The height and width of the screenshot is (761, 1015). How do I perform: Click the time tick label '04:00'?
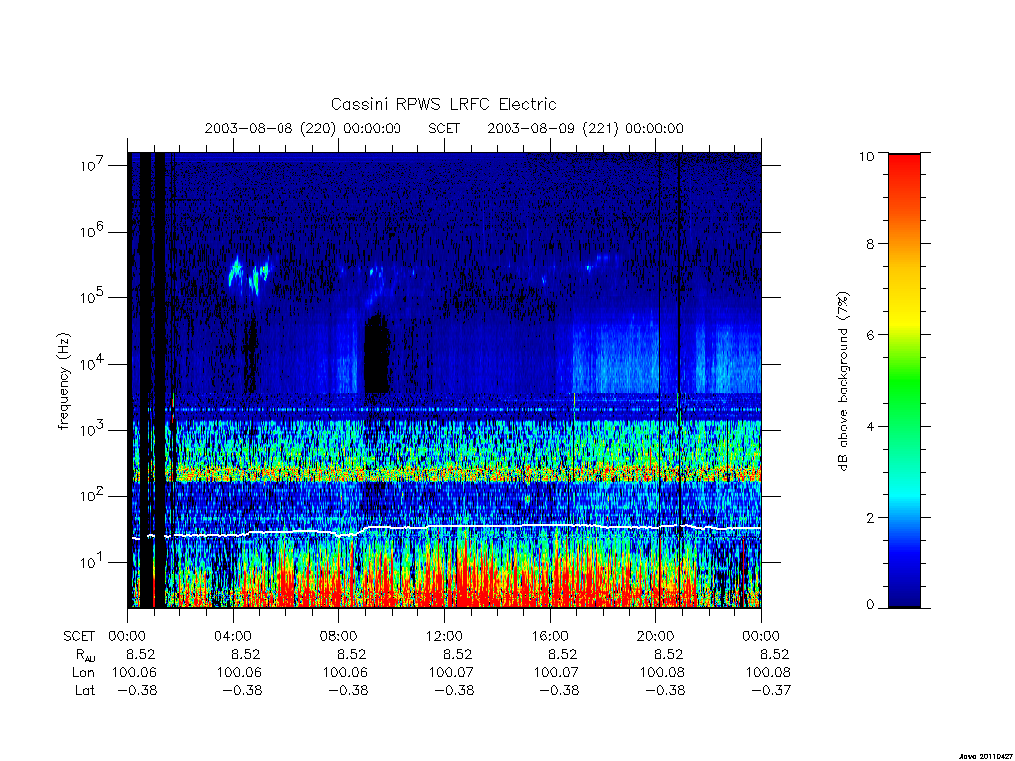[232, 636]
